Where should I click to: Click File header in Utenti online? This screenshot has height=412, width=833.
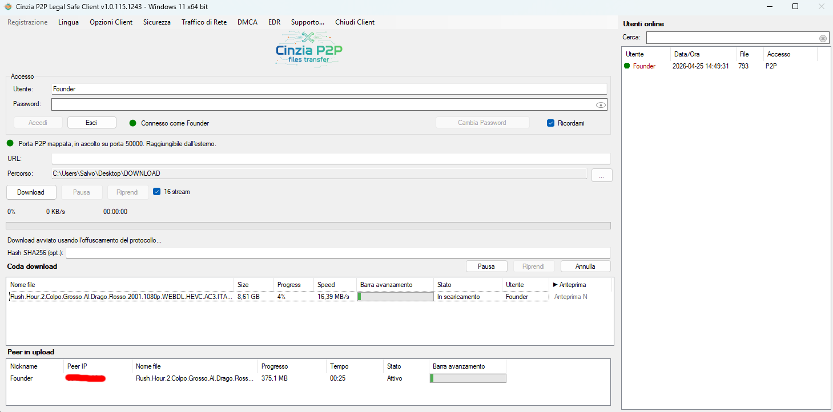750,54
